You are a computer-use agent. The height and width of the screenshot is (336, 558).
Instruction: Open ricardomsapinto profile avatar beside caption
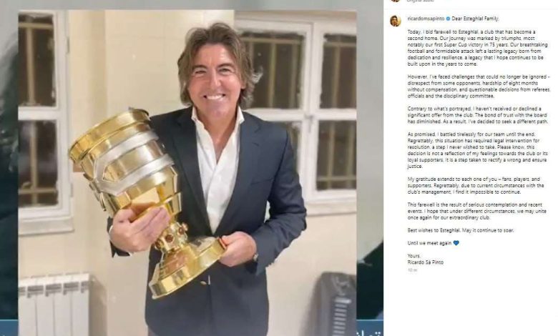tap(396, 21)
